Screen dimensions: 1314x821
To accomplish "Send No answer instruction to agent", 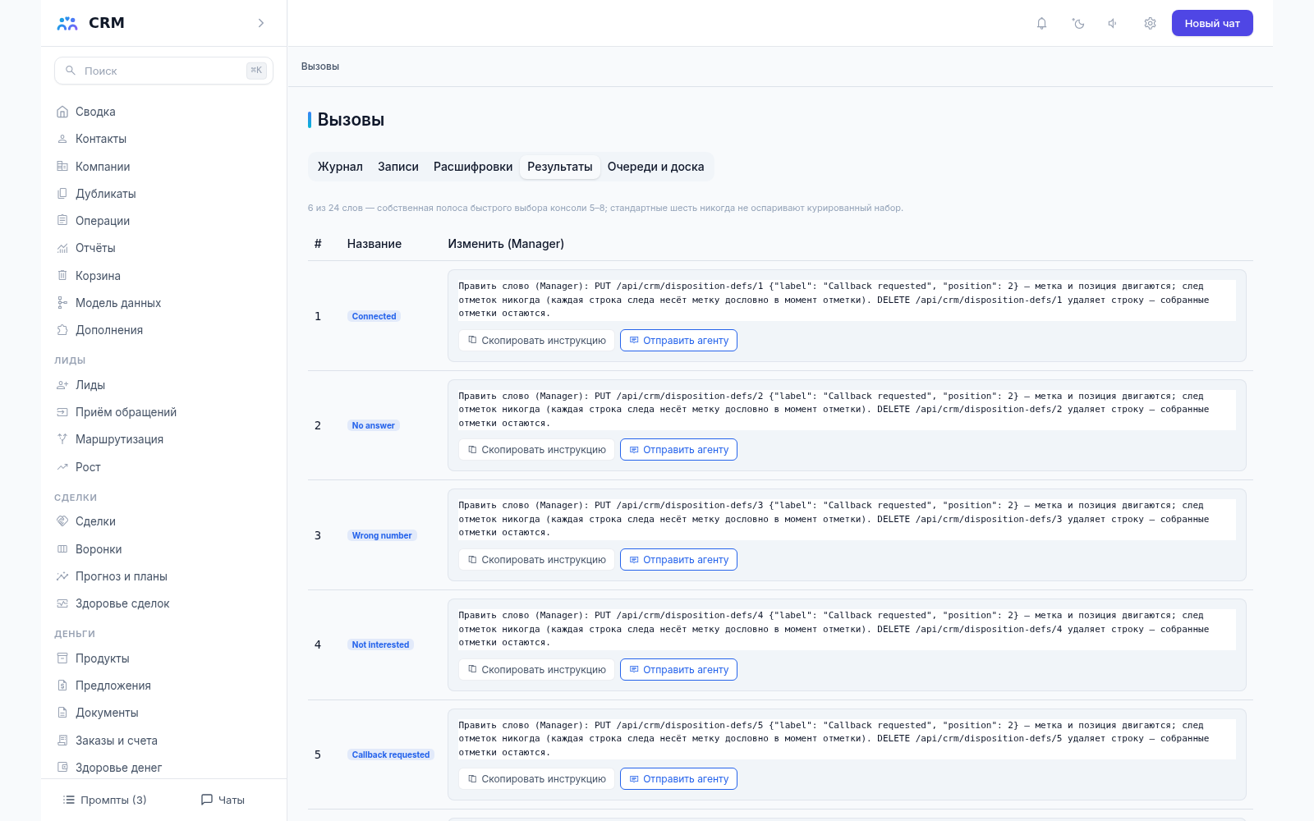I will click(678, 450).
